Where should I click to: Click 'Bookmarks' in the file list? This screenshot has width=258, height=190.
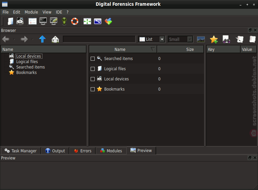[x=114, y=89]
